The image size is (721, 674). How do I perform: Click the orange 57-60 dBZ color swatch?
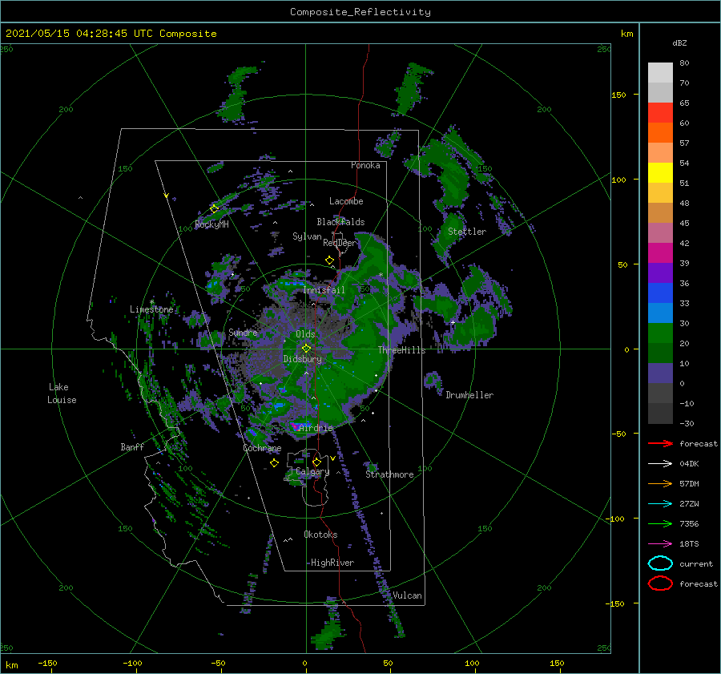660,133
